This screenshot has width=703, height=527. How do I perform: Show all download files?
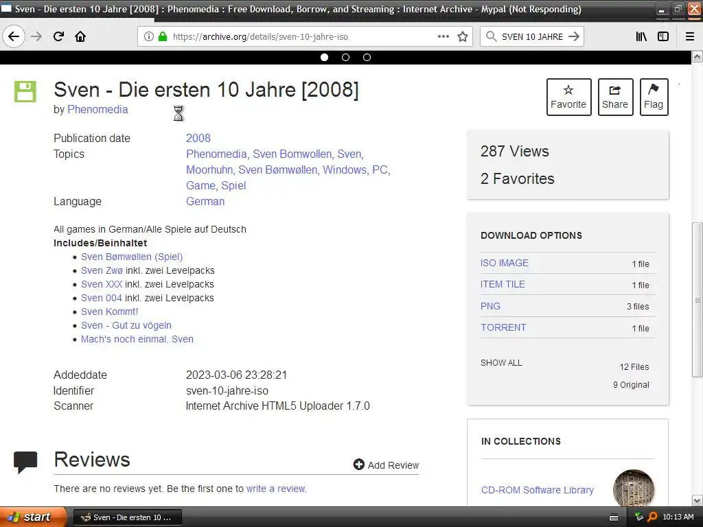[x=501, y=363]
